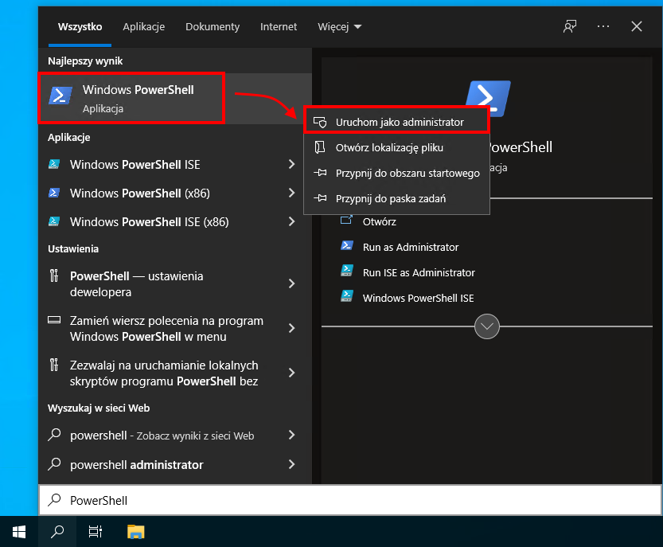Click the Windows PowerShell ISE (x86) icon

[x=54, y=221]
